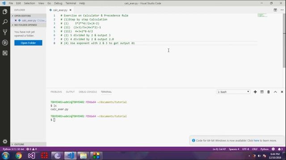286x160 pixels.
Task: Open the Explorer view in activity bar
Action: [x=5, y=12]
